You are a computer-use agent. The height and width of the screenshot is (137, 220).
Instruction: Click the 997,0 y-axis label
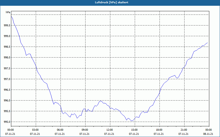[7, 79]
